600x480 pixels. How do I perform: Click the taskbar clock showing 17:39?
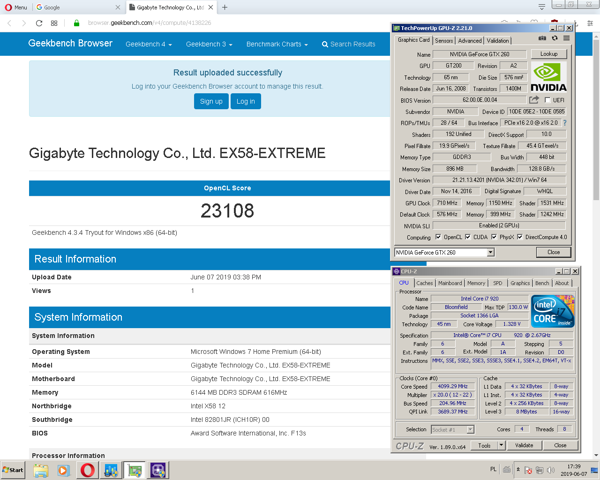click(x=574, y=470)
